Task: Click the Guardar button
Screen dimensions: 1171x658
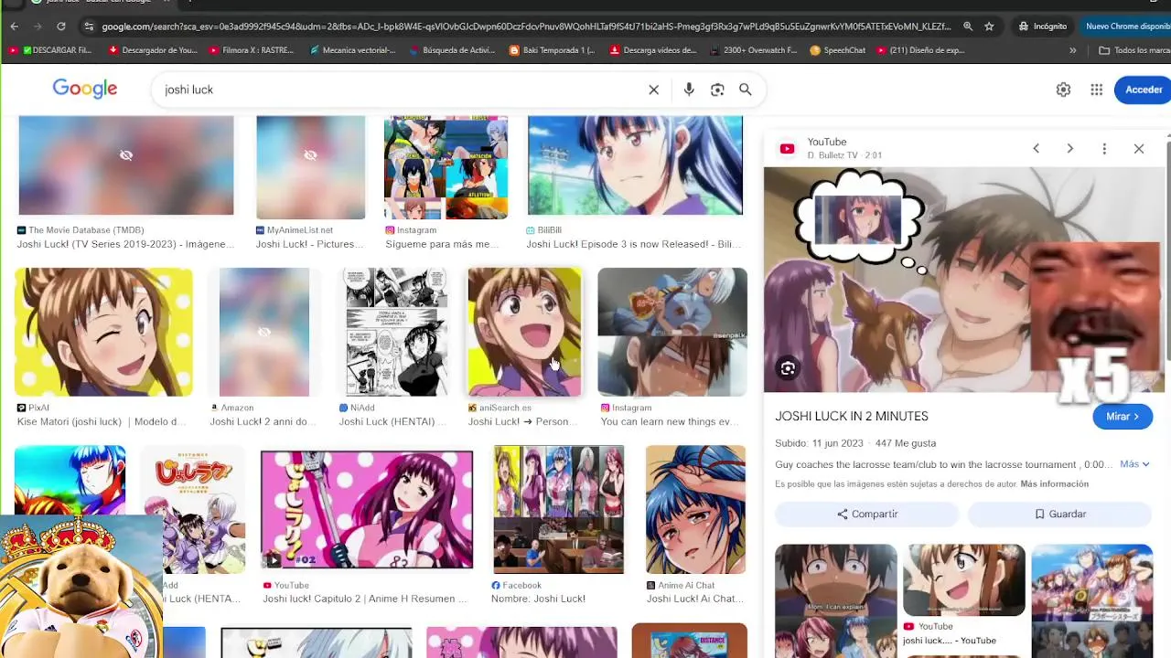Action: tap(1059, 514)
